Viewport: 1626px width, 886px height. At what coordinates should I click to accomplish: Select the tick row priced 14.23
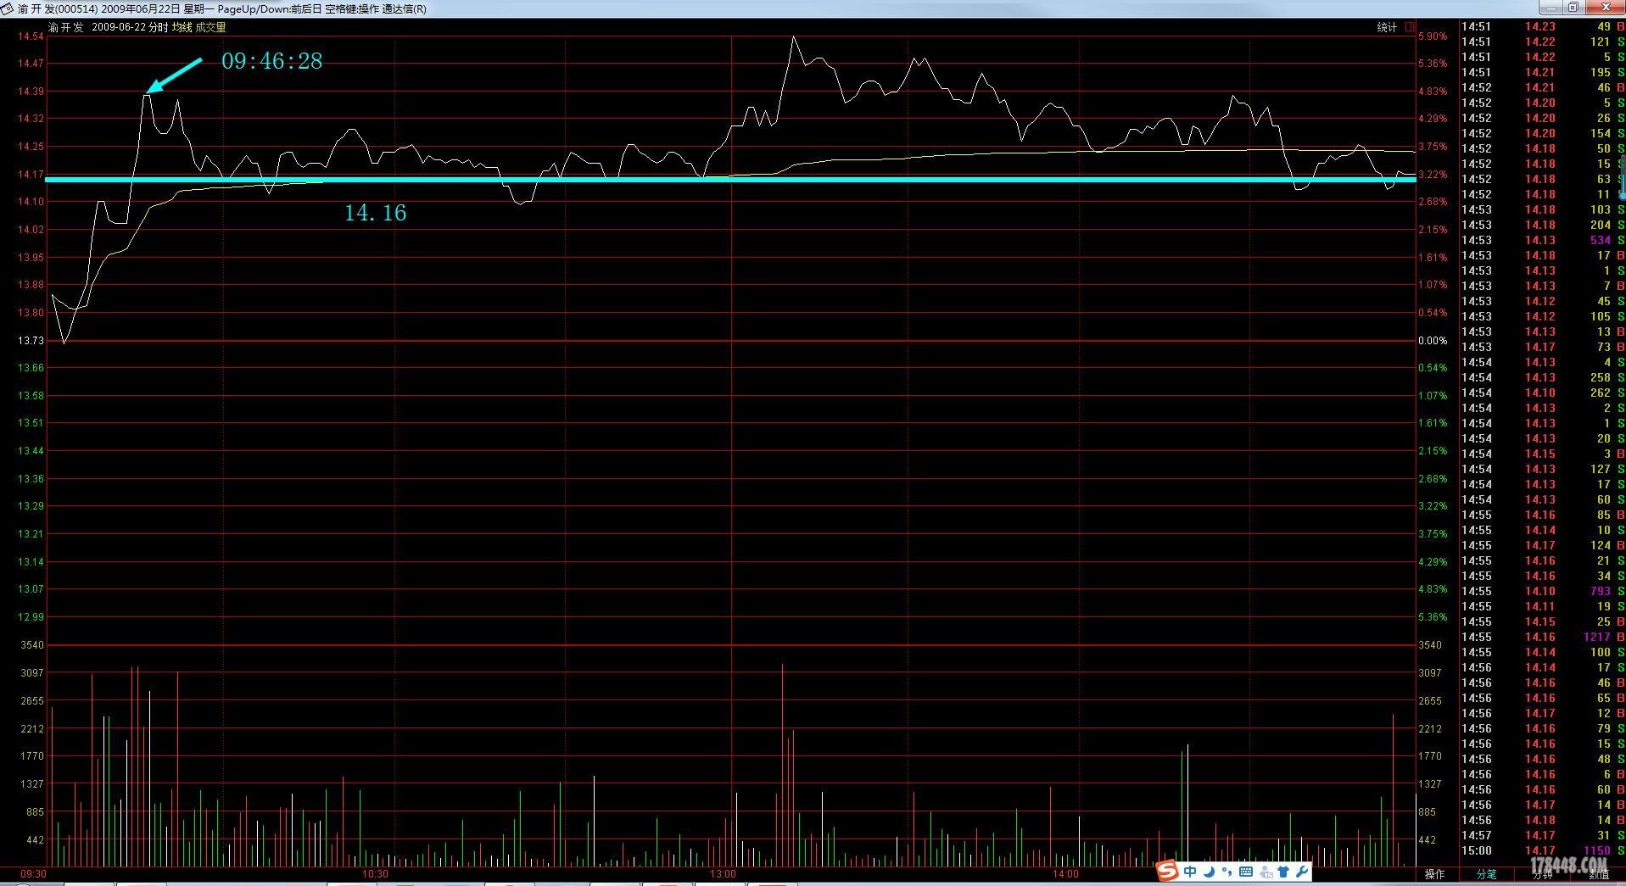(1542, 26)
